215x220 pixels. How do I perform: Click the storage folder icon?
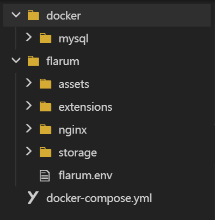click(45, 152)
